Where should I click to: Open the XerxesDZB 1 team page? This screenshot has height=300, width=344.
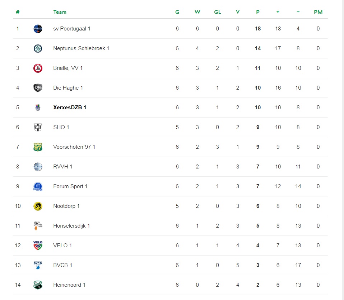pos(70,108)
